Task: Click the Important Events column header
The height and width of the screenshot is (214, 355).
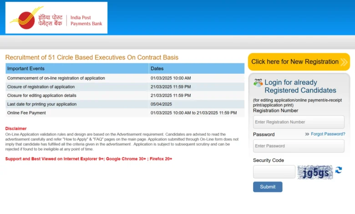Action: click(77, 68)
